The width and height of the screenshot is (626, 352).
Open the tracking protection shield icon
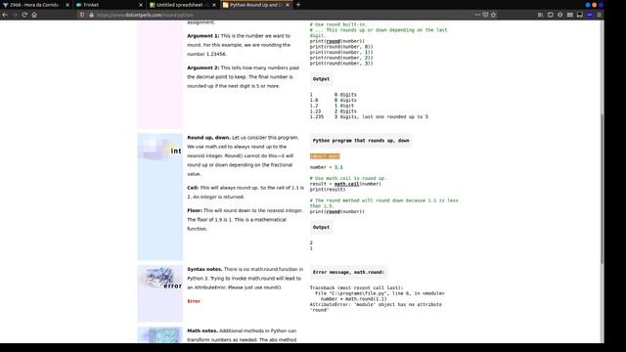[x=82, y=15]
